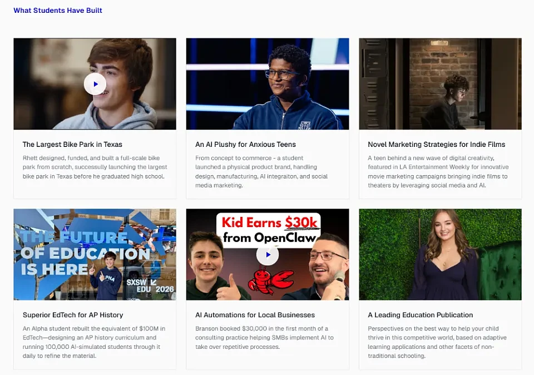This screenshot has height=375, width=534.
Task: Open the Future of Education SXSW thumbnail
Action: [x=95, y=254]
